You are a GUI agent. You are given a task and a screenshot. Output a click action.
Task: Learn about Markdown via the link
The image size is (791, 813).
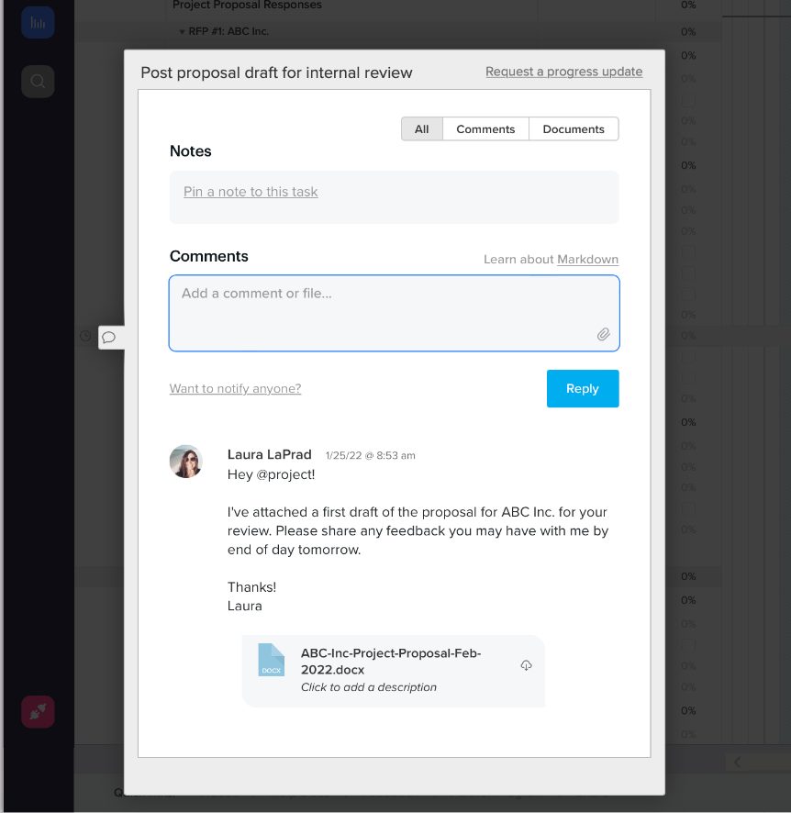point(587,260)
